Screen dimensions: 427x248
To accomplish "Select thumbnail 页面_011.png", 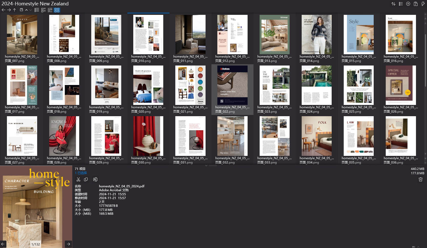I will [190, 35].
